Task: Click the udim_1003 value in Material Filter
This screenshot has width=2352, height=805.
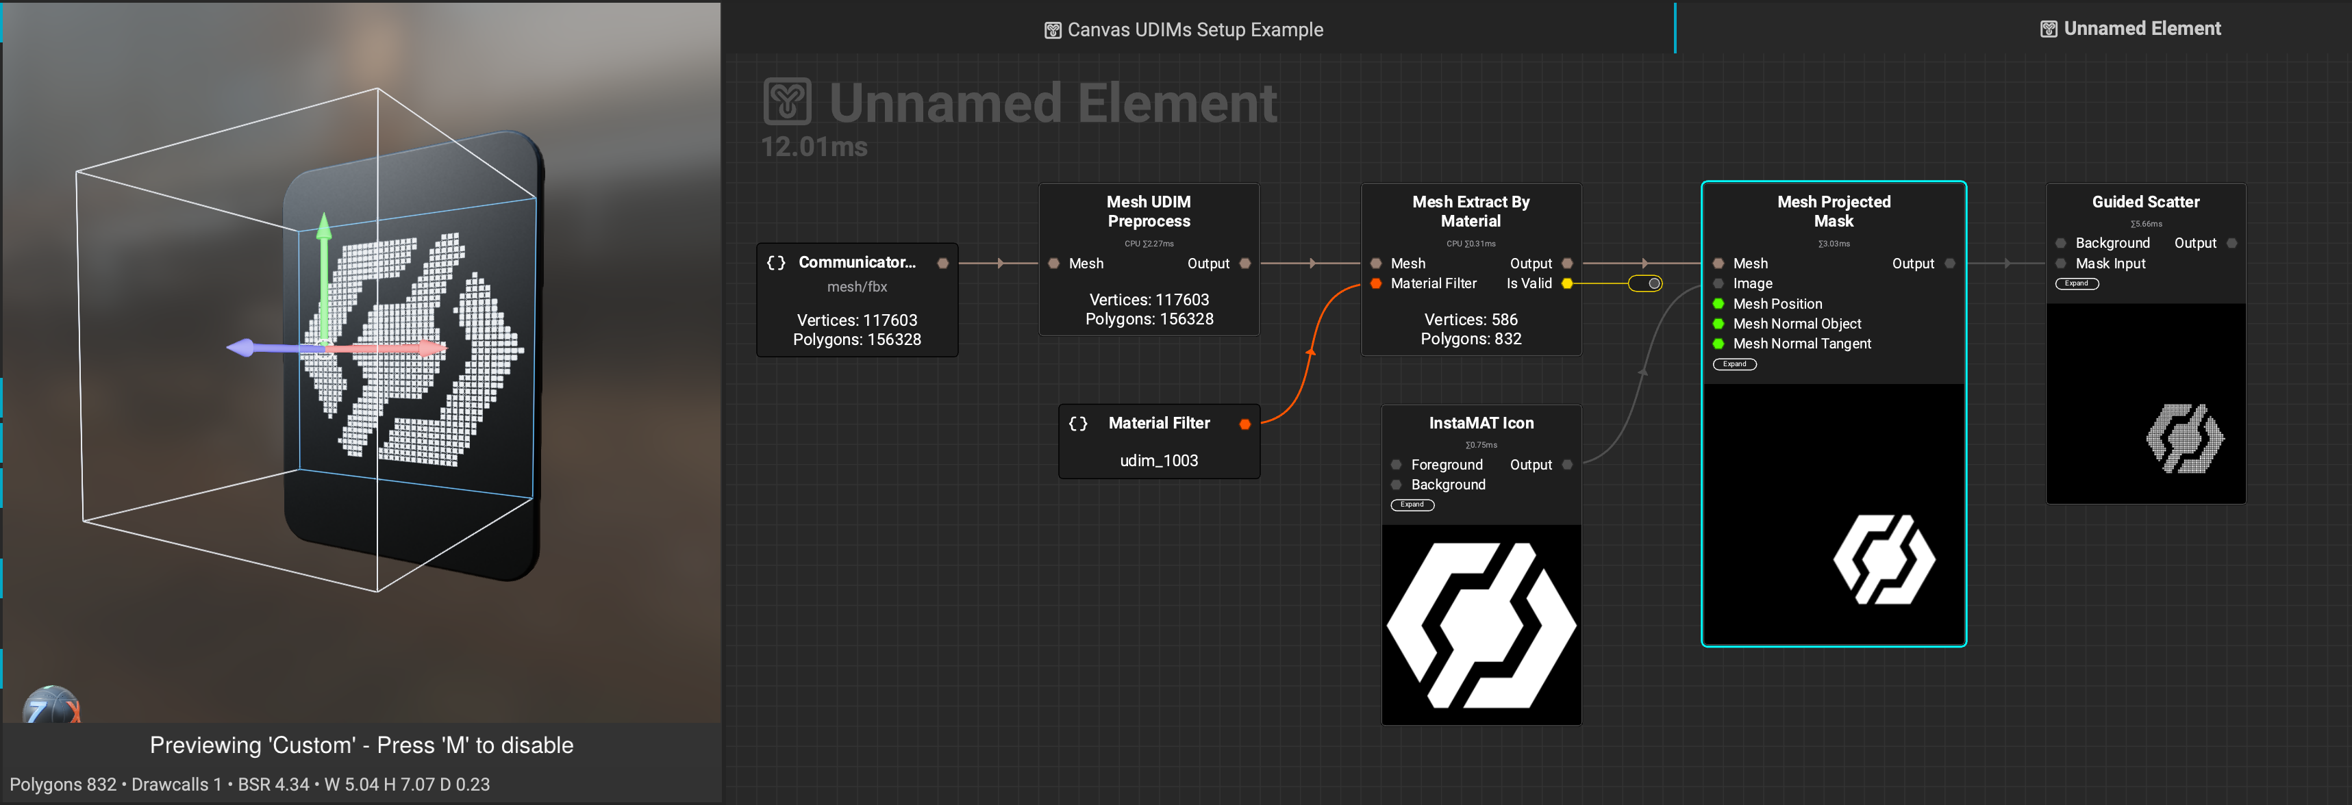Action: pos(1160,461)
